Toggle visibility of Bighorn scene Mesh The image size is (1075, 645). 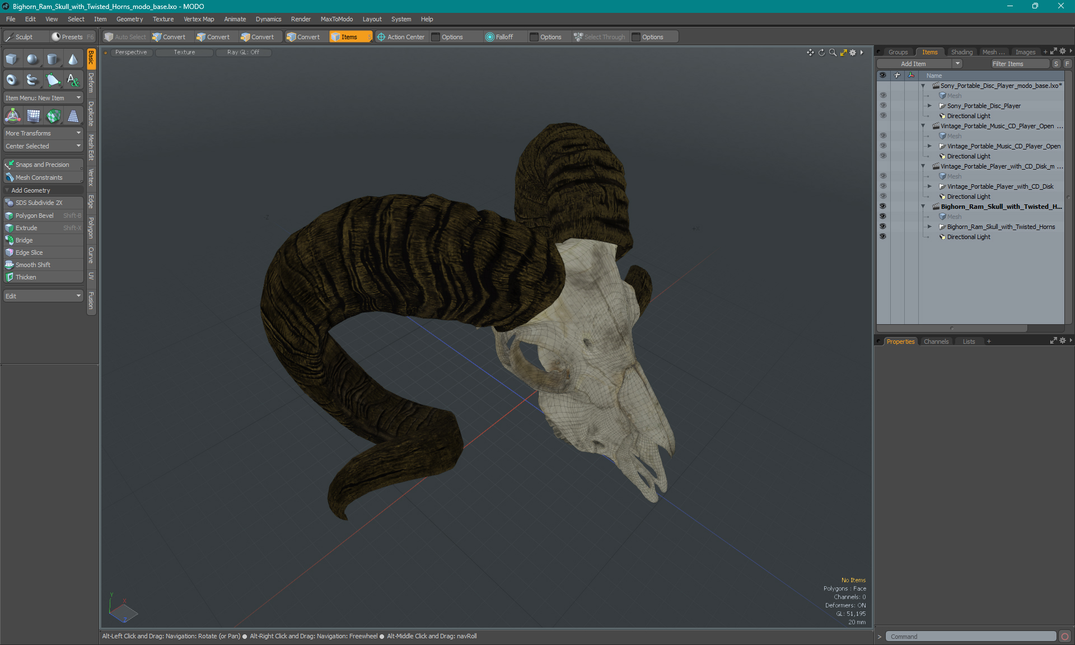pyautogui.click(x=883, y=217)
